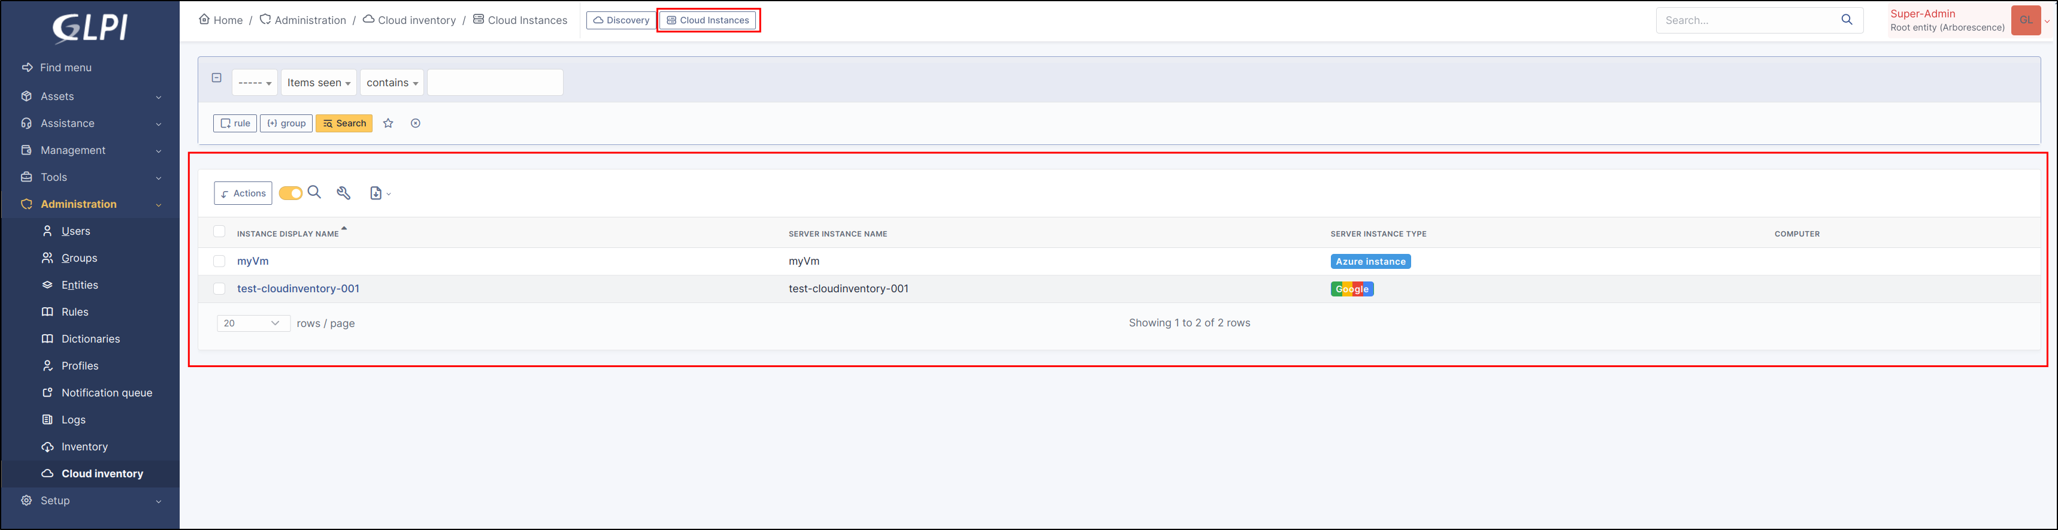
Task: Open the Items seen field dropdown
Action: click(319, 82)
